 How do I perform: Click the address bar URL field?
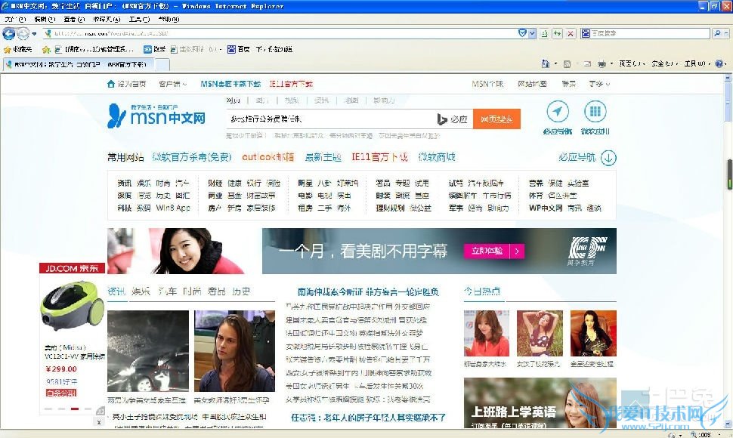(x=280, y=34)
